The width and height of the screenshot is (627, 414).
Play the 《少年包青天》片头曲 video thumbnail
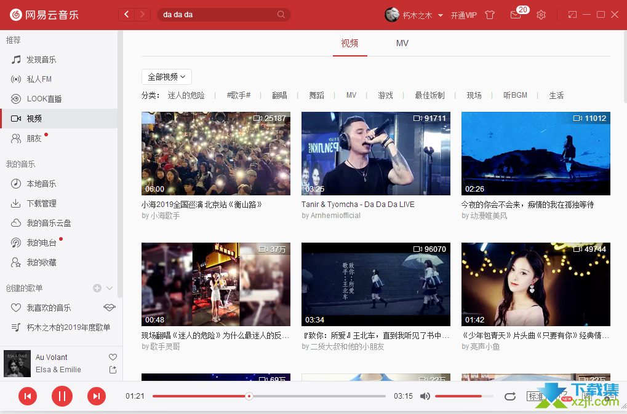point(536,284)
